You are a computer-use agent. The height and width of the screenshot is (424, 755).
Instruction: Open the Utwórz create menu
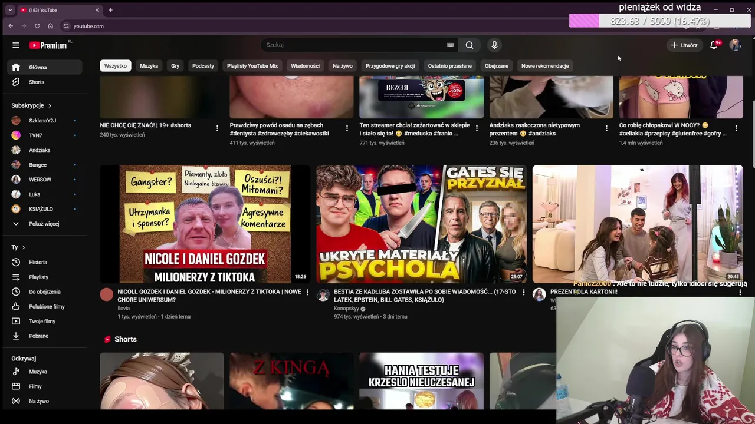684,45
